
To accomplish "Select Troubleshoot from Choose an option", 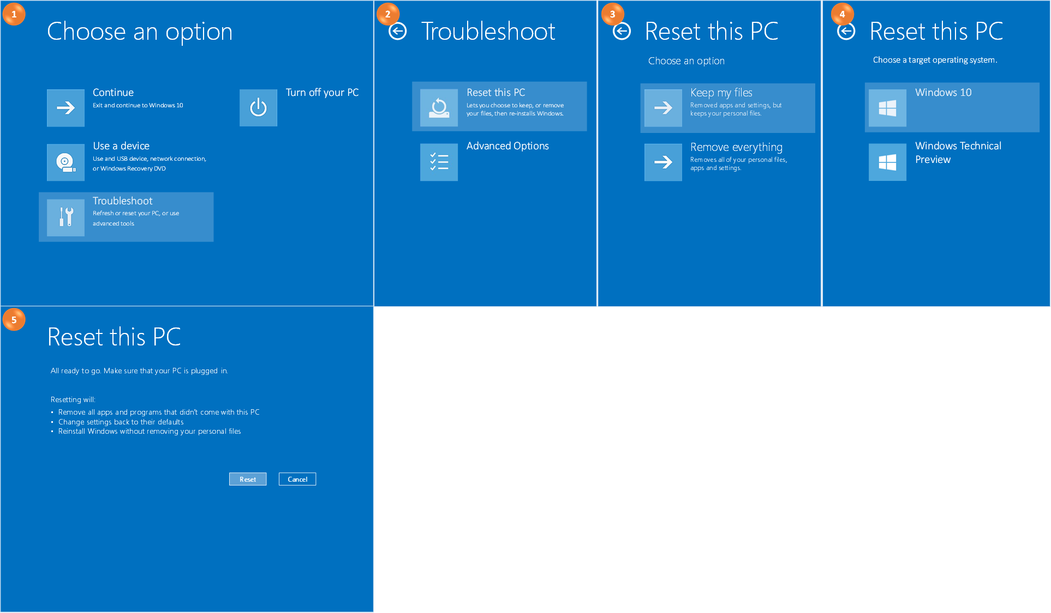I will [x=126, y=217].
